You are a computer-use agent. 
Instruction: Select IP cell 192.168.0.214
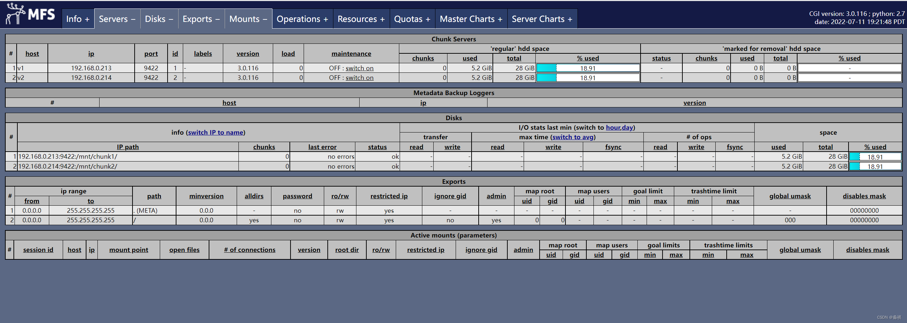pyautogui.click(x=91, y=78)
